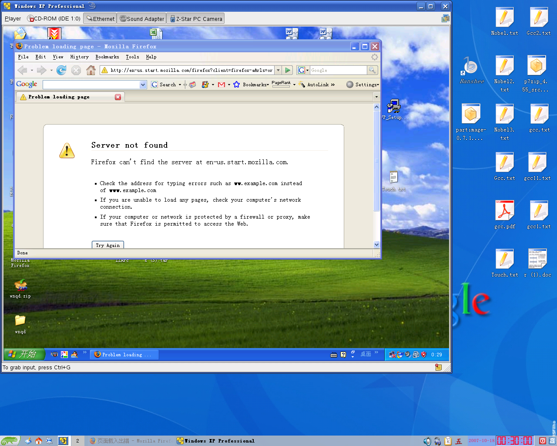This screenshot has height=446, width=557.
Task: Click the host panel home folder icon
Action: [x=39, y=441]
